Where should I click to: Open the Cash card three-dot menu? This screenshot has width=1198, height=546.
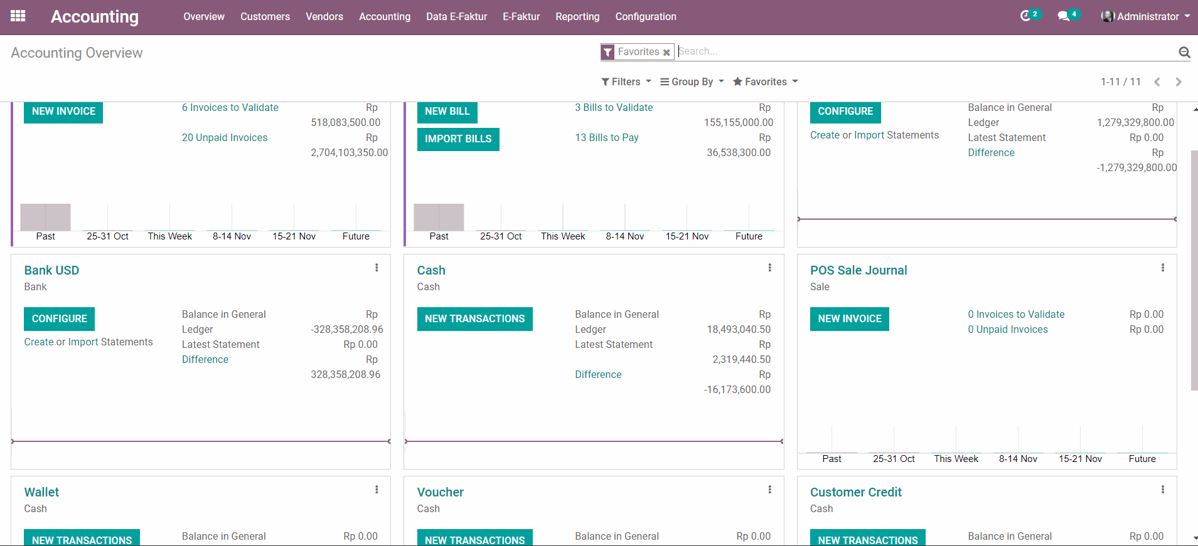[x=769, y=268]
